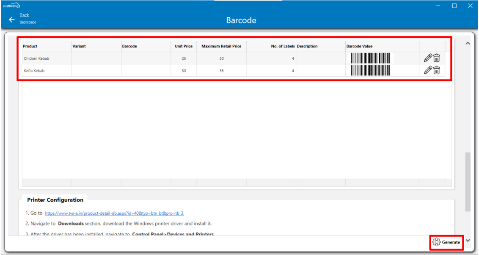Click the Maximum Retail Price column header

pyautogui.click(x=221, y=46)
